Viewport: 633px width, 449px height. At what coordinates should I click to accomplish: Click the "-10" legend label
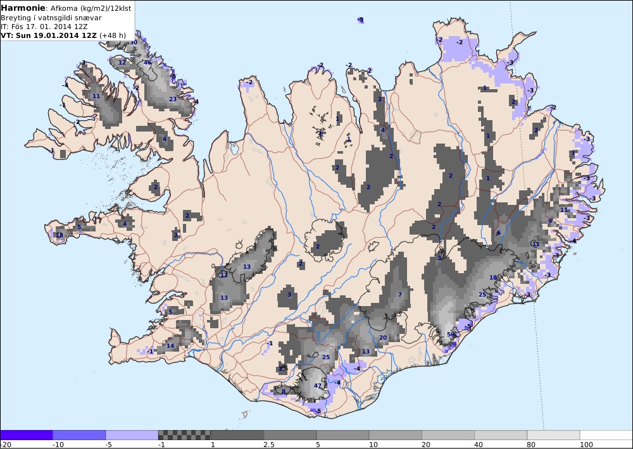pyautogui.click(x=58, y=445)
